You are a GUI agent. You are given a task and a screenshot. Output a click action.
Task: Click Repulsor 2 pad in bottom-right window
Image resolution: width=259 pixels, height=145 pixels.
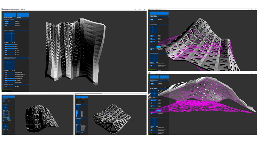154,122
